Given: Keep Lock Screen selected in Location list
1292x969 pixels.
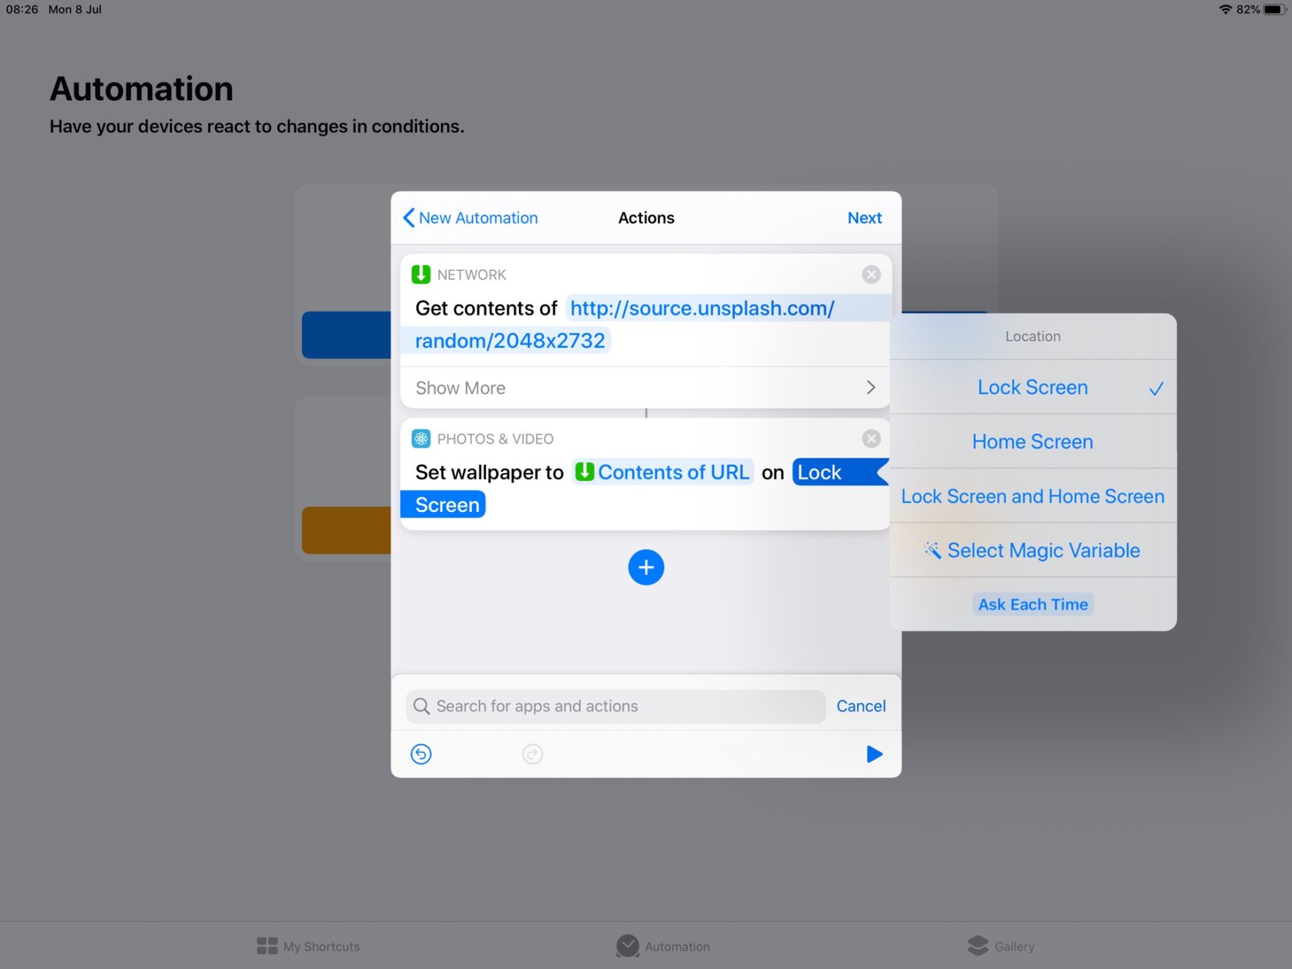Looking at the screenshot, I should coord(1032,387).
